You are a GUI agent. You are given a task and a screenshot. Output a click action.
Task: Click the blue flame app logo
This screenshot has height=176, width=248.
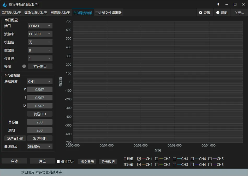5,5
